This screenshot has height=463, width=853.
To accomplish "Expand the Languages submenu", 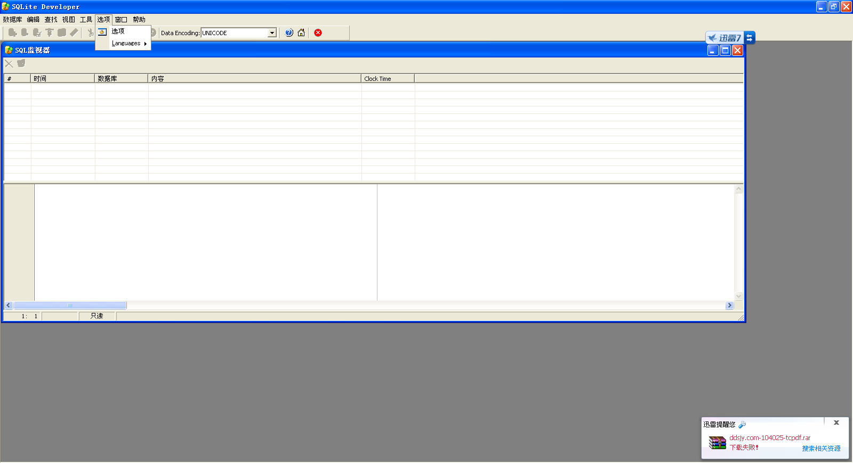I will coord(128,44).
